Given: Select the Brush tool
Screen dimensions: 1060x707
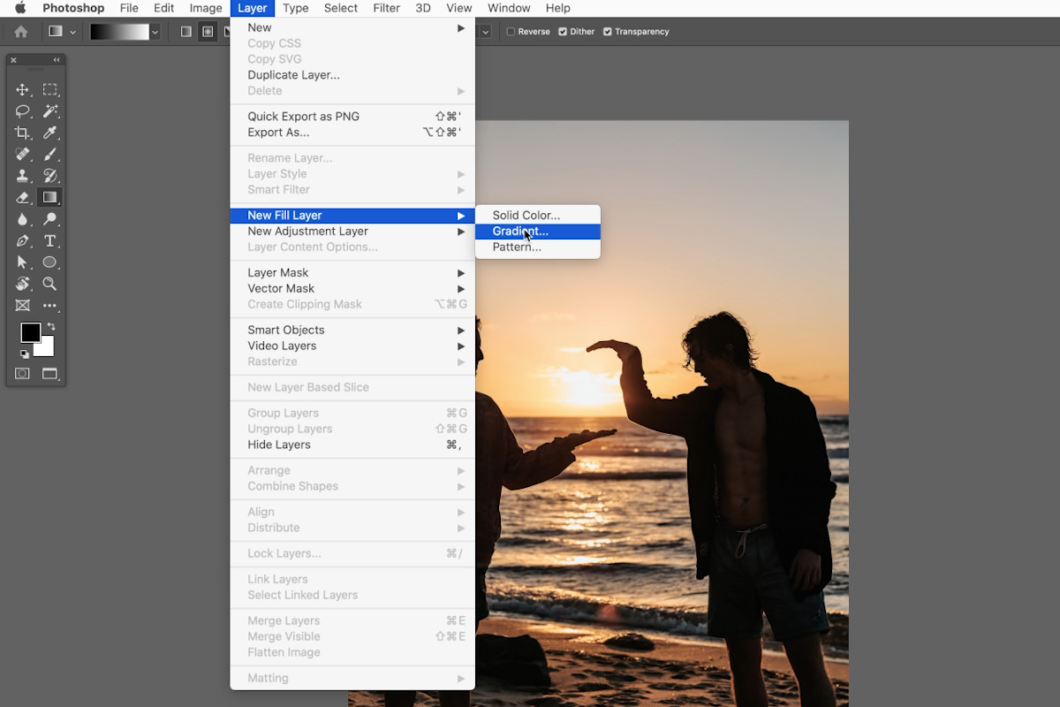Looking at the screenshot, I should 50,155.
